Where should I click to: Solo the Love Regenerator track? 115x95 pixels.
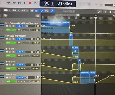point(10,26)
